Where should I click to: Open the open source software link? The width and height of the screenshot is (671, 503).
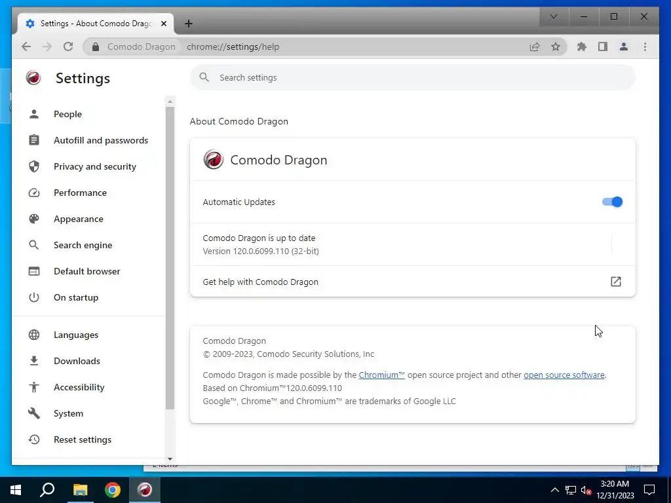564,375
